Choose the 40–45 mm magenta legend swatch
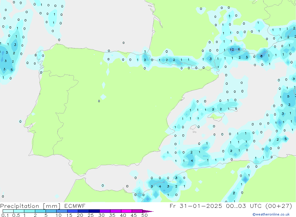Viewport: 296px width, 217px height. point(126,211)
